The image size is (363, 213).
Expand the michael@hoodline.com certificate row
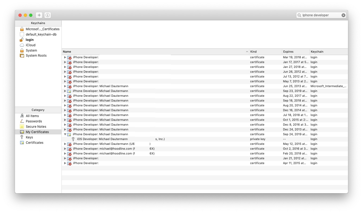[65, 149]
